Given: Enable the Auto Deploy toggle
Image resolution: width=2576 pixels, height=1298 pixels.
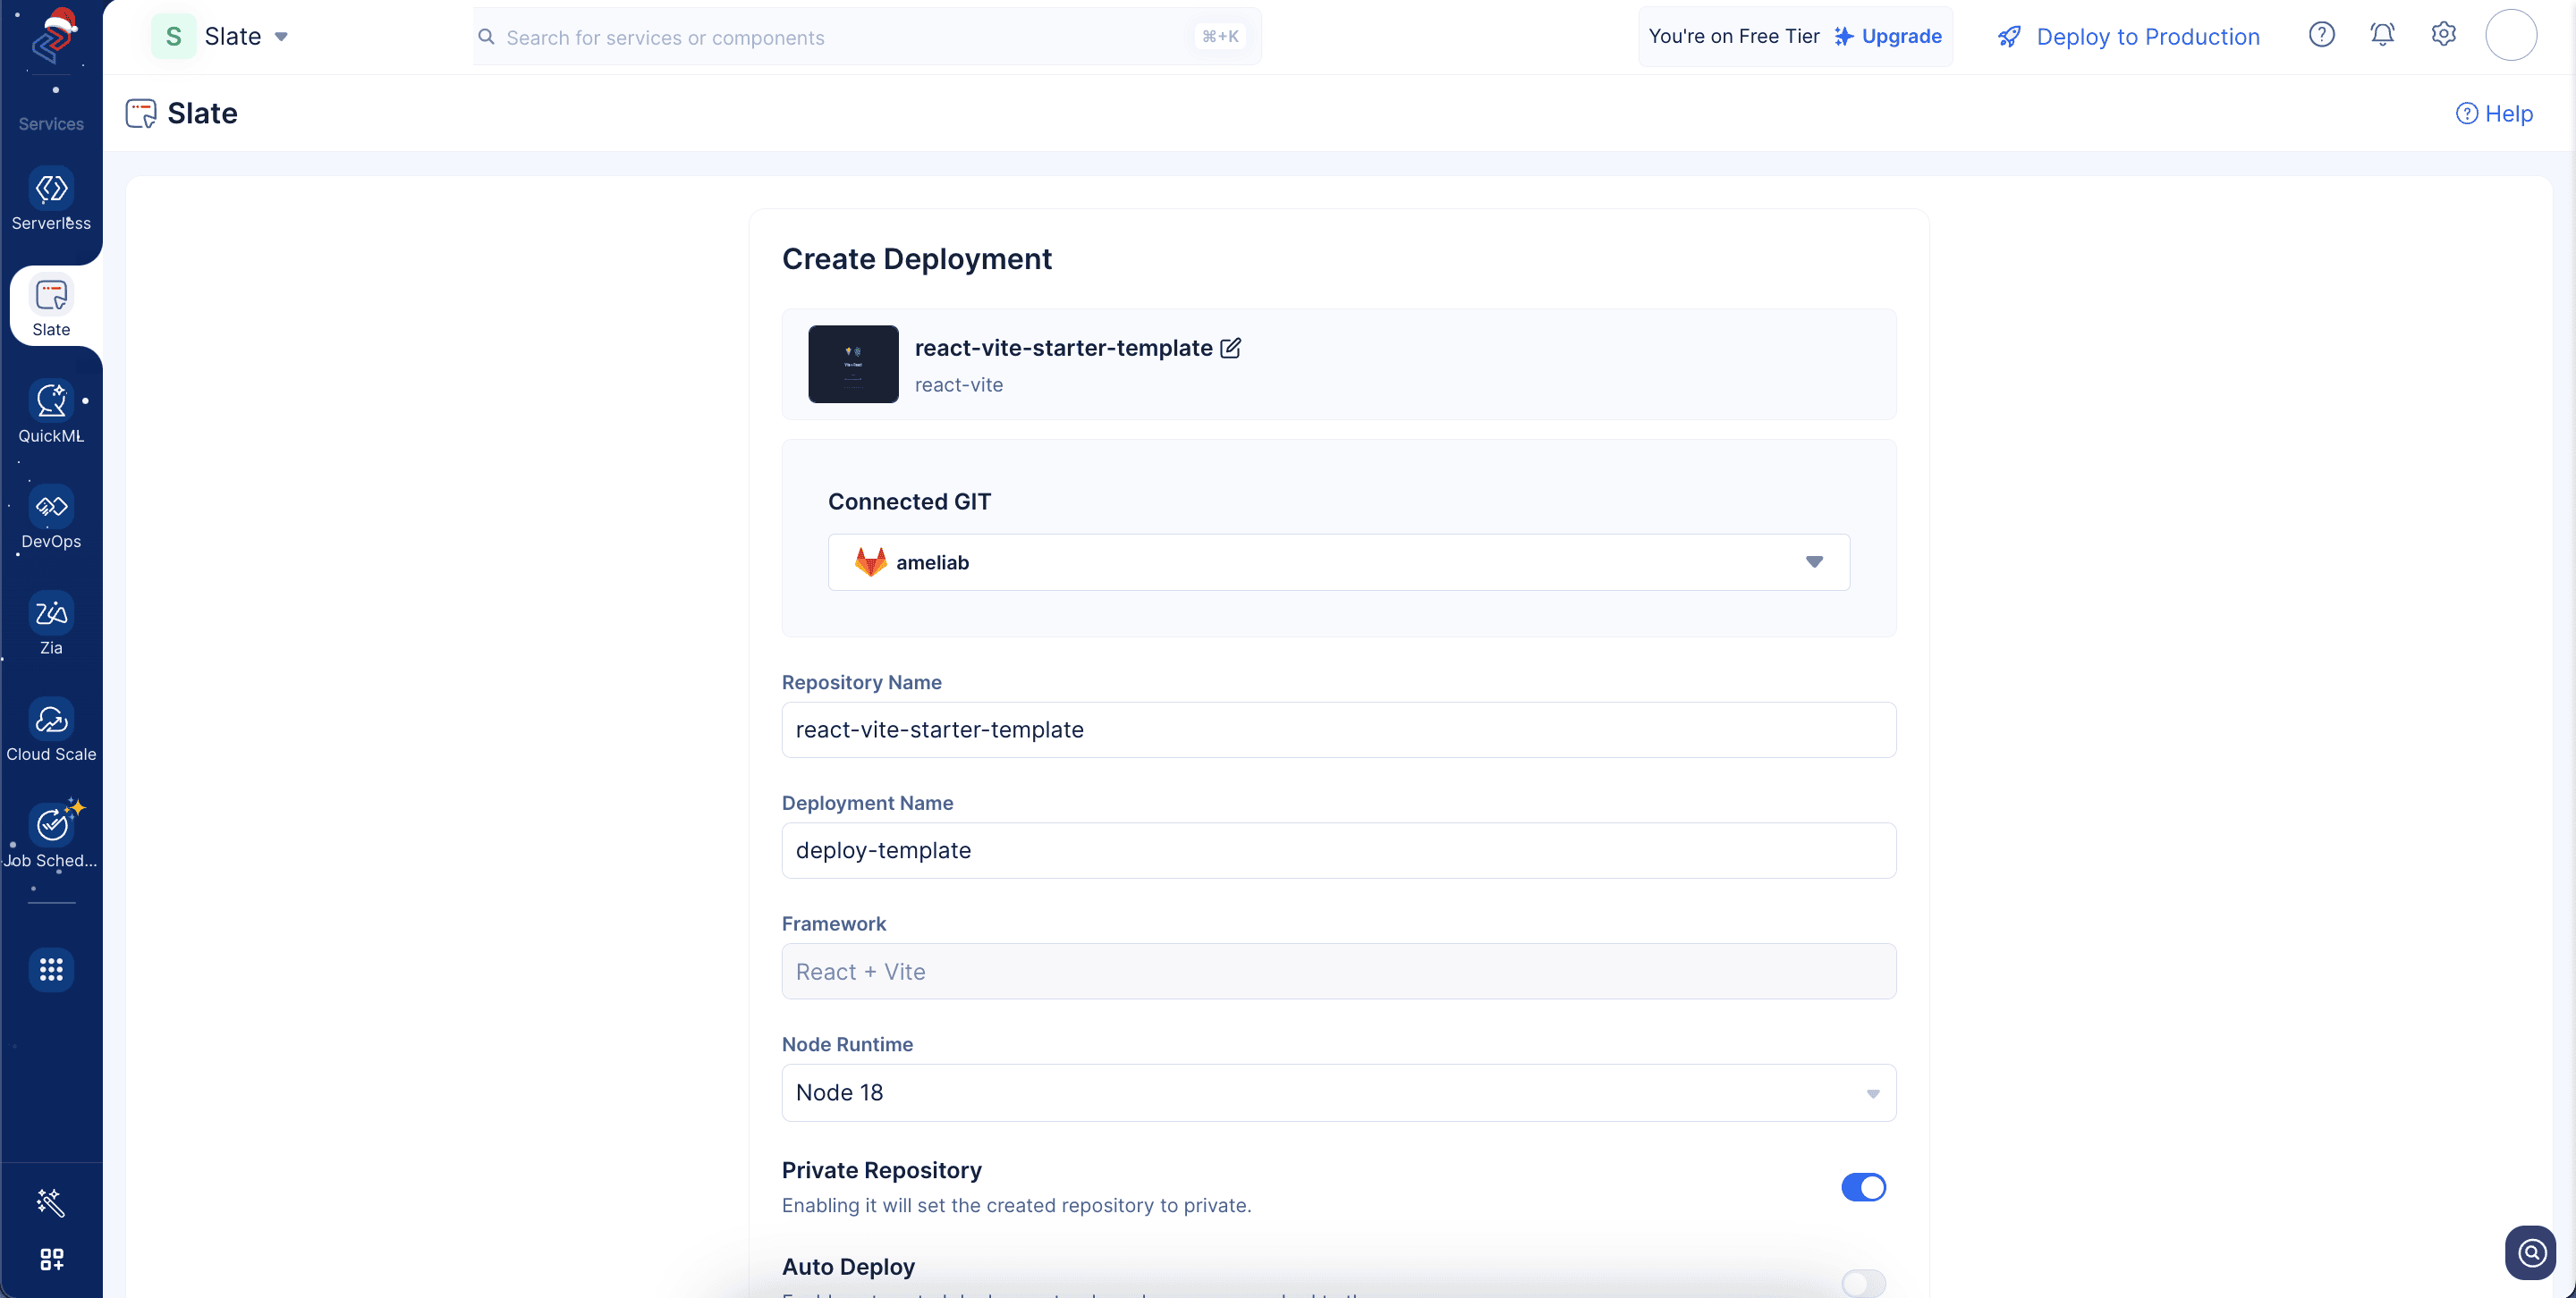Looking at the screenshot, I should pos(1863,1282).
